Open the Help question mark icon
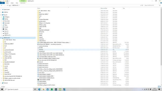The image size is (162, 91). (161, 3)
